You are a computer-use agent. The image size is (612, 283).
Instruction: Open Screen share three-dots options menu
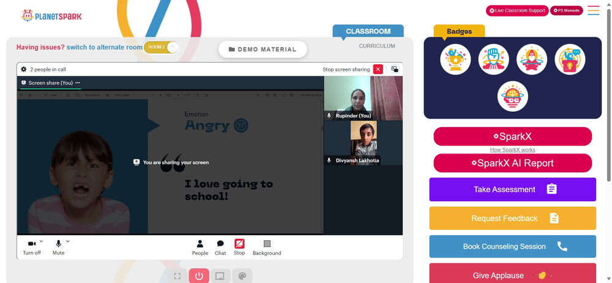[78, 83]
